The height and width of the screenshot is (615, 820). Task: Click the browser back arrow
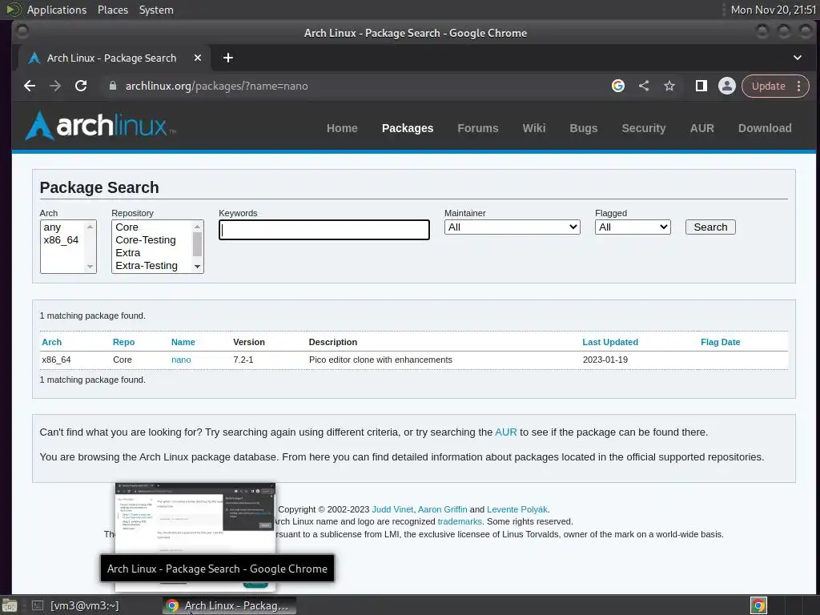click(x=30, y=86)
